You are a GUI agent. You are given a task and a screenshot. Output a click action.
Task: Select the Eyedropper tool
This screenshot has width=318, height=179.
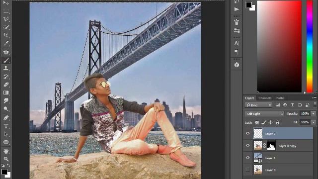6,43
